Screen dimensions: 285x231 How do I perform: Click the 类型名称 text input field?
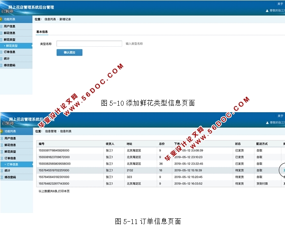click(x=89, y=43)
